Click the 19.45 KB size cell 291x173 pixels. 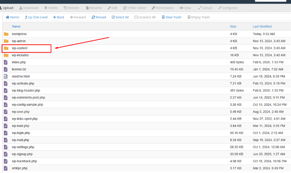(236, 69)
